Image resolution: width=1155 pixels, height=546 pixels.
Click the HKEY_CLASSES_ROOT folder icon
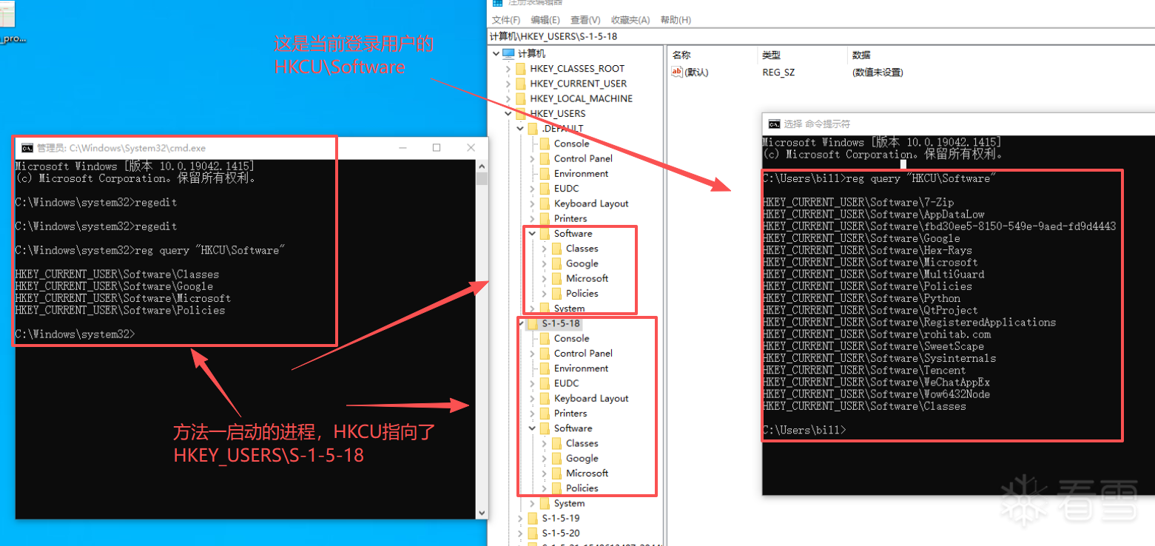click(521, 69)
